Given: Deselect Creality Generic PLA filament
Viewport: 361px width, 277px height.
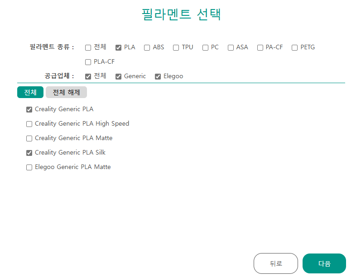Looking at the screenshot, I should (x=29, y=109).
